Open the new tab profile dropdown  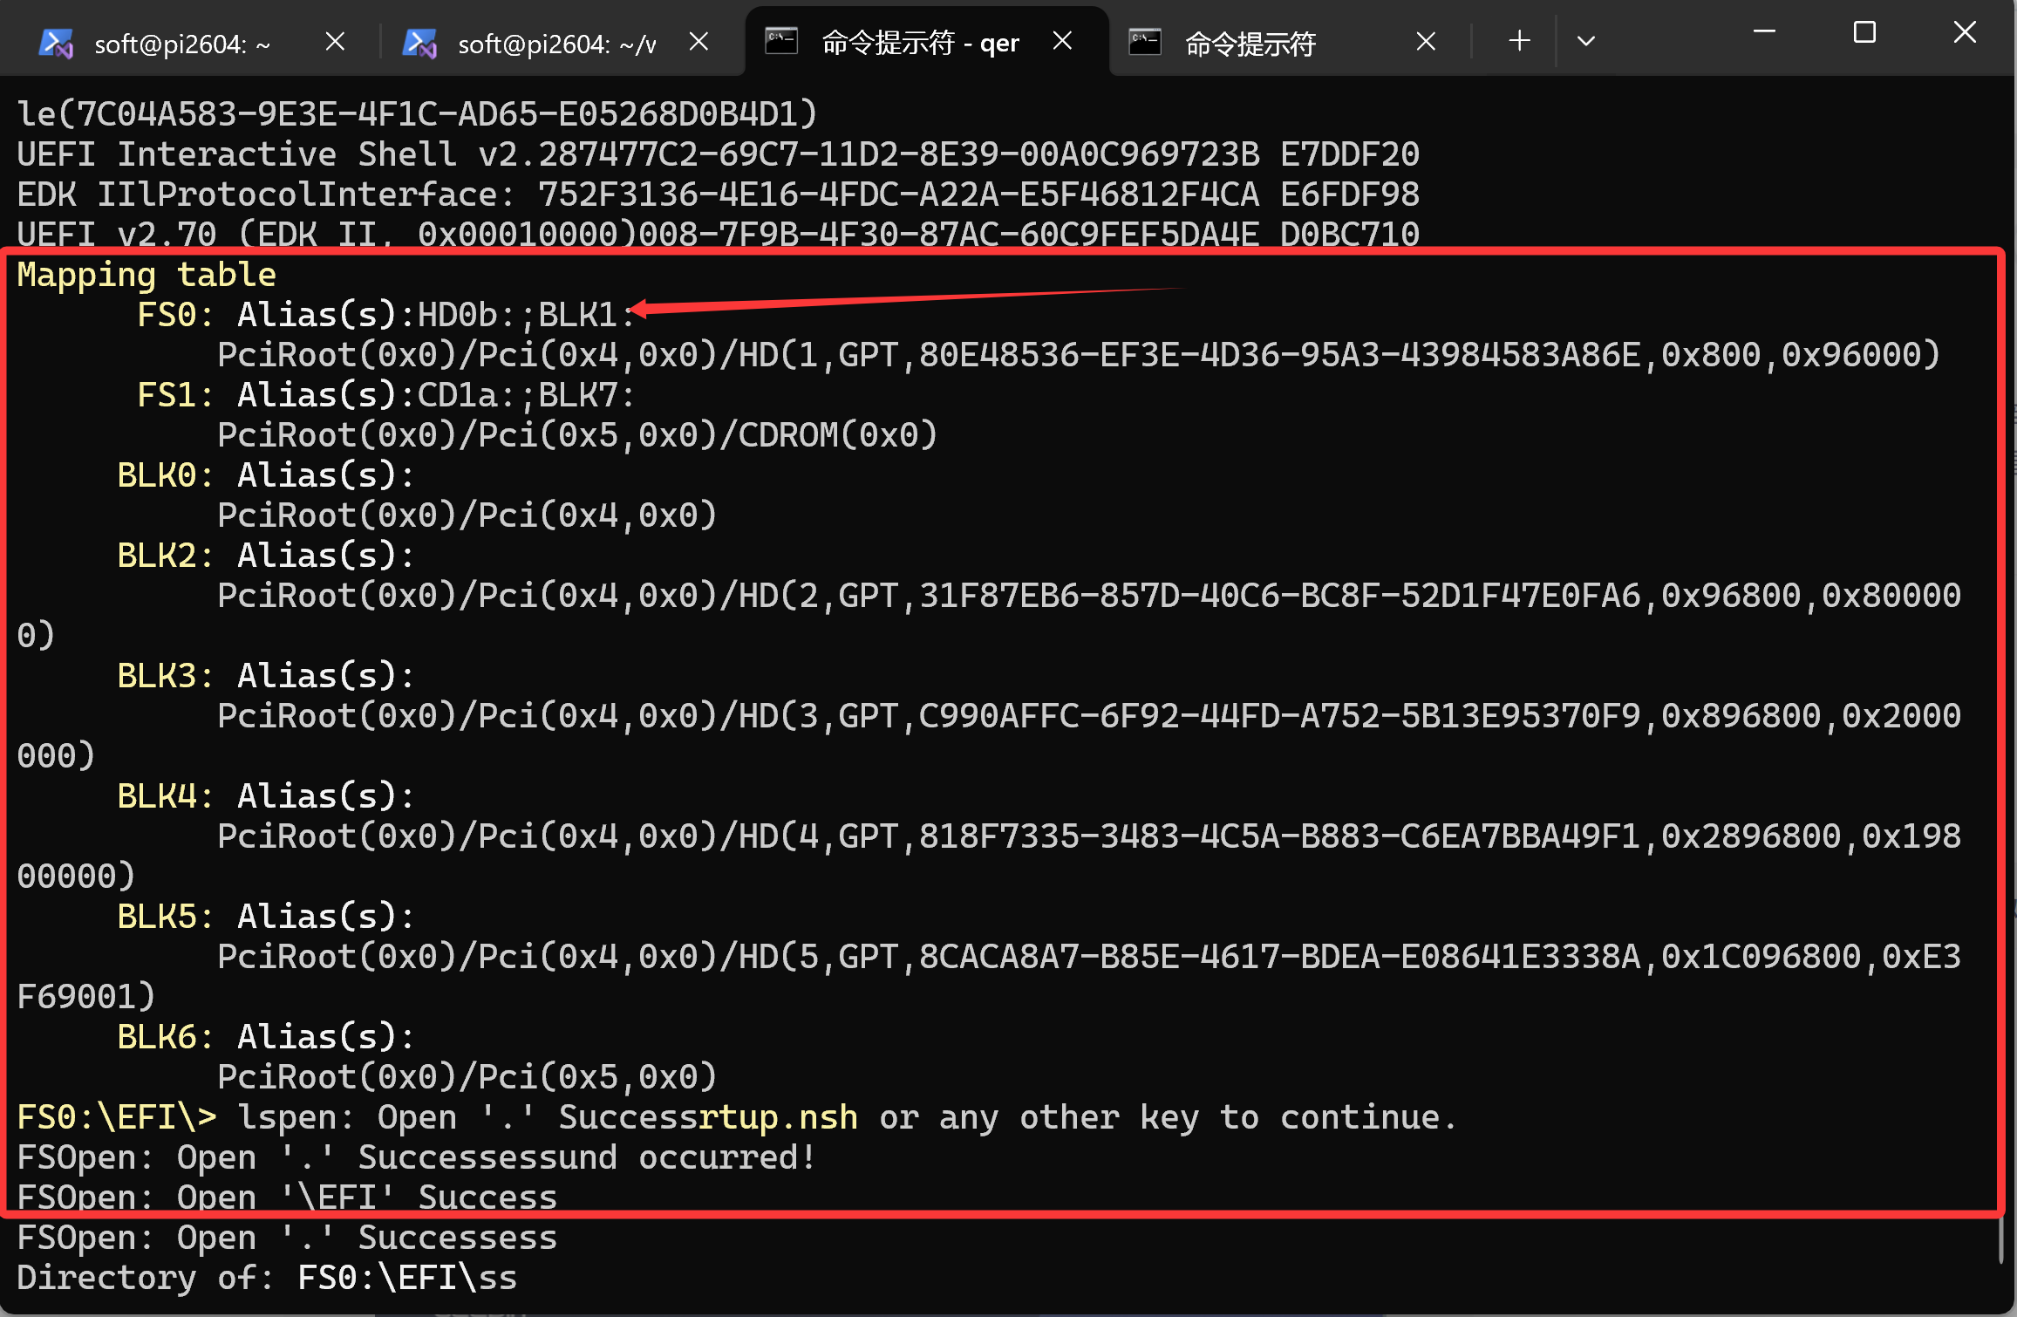coord(1586,41)
